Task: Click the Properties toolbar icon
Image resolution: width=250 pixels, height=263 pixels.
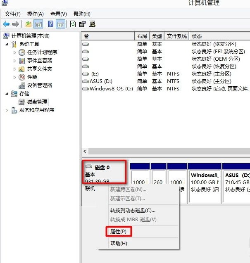Action: [x=82, y=24]
